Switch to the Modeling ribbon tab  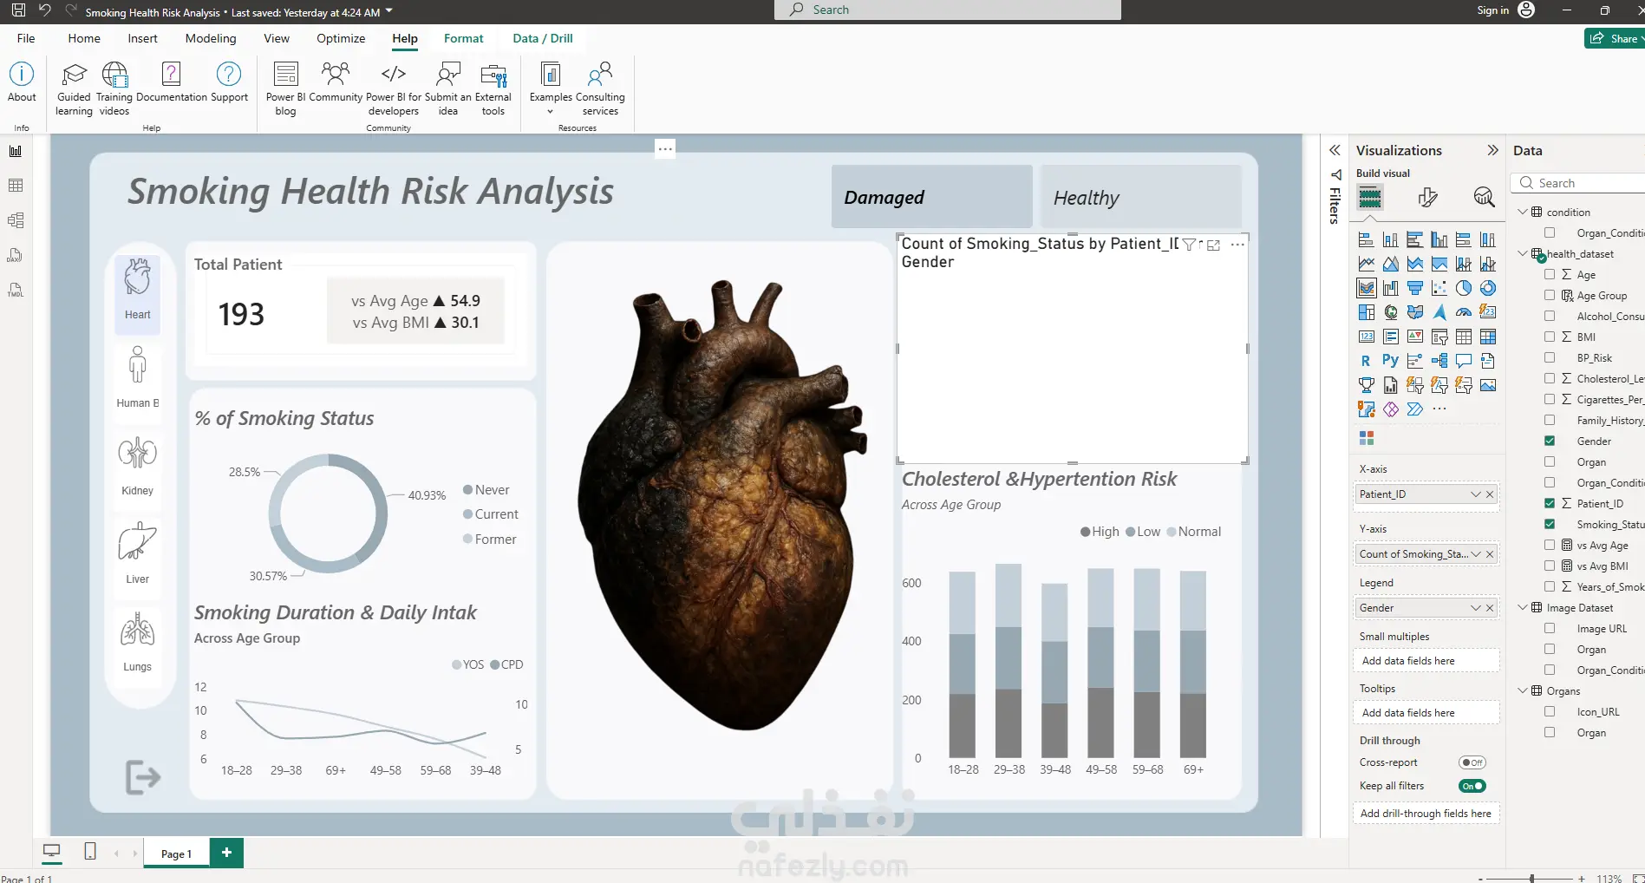click(211, 38)
